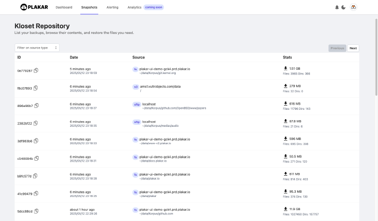Click ams1.vultrobjects.com/data source
Image resolution: width=378 pixels, height=221 pixels.
click(x=160, y=86)
